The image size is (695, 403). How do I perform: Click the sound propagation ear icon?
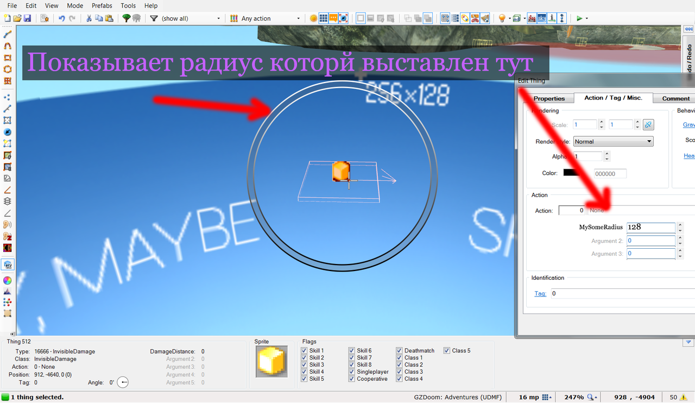click(8, 224)
